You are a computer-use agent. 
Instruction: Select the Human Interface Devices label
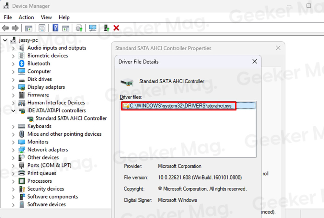pyautogui.click(x=56, y=103)
